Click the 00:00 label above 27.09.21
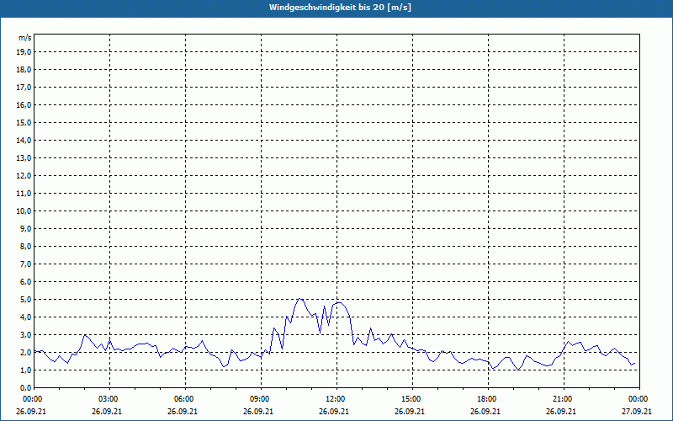673x421 pixels. (x=639, y=399)
